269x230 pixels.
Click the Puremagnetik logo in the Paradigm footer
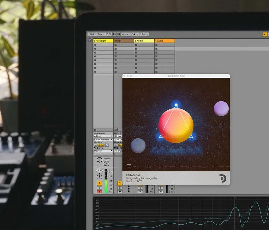223,178
